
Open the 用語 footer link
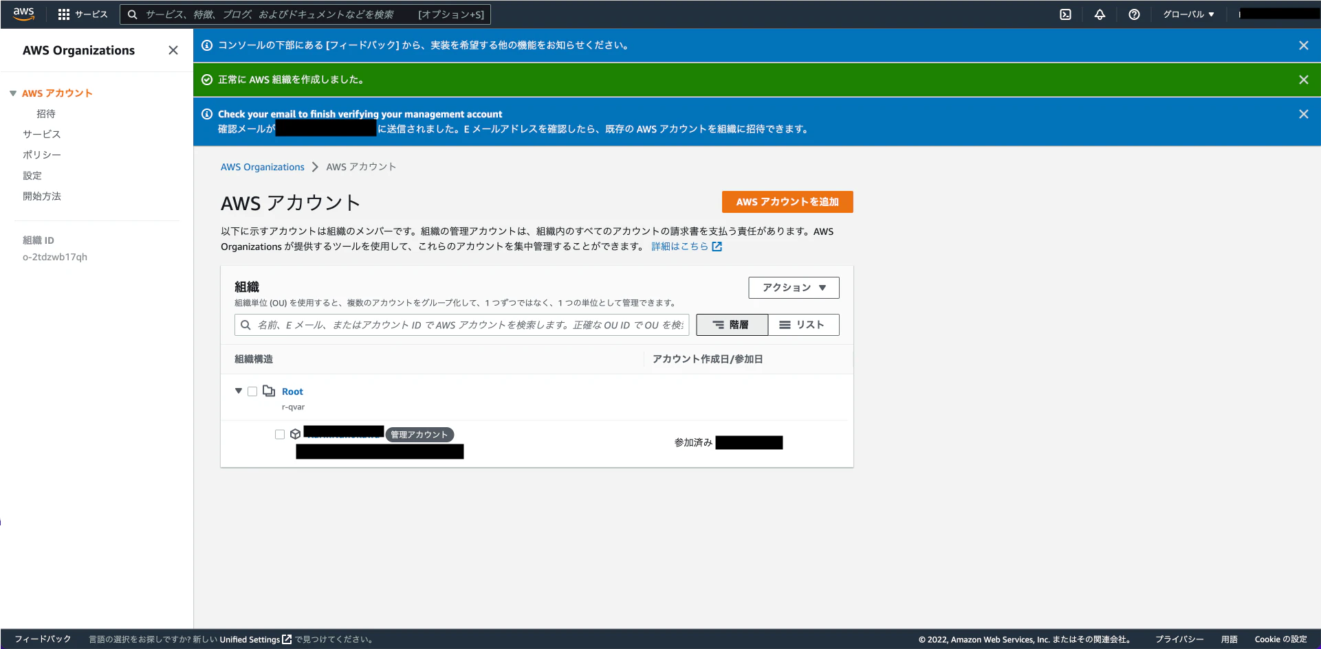pos(1230,639)
